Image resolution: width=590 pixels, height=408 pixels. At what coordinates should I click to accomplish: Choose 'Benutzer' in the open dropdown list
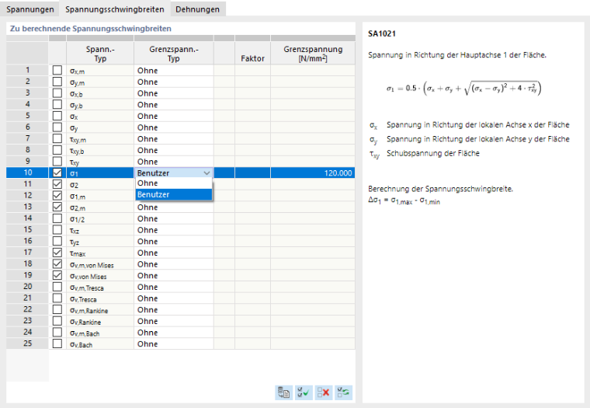pyautogui.click(x=174, y=195)
